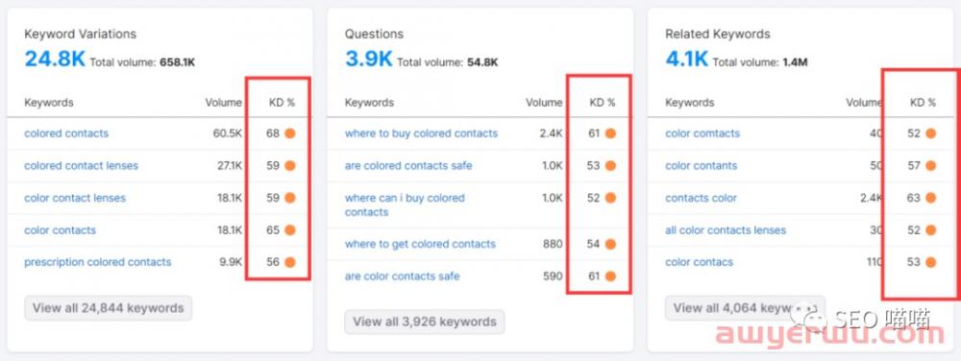This screenshot has width=961, height=361.
Task: Click the 'color comtacts' related keyword
Action: pos(702,133)
